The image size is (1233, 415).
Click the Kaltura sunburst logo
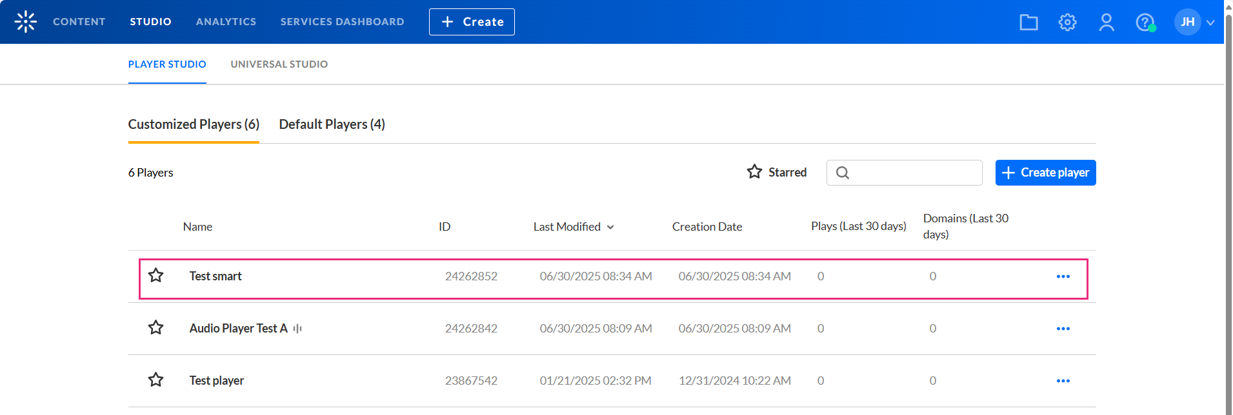coord(26,22)
